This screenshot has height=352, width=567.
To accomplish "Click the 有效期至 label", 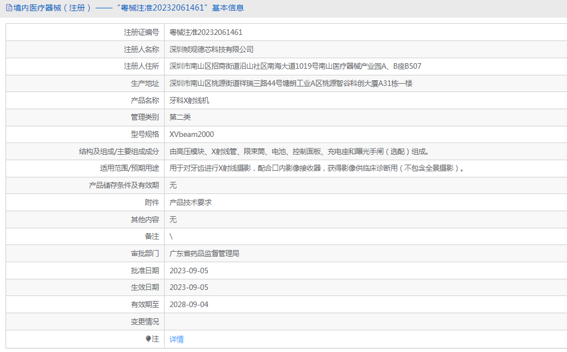I will [x=145, y=305].
